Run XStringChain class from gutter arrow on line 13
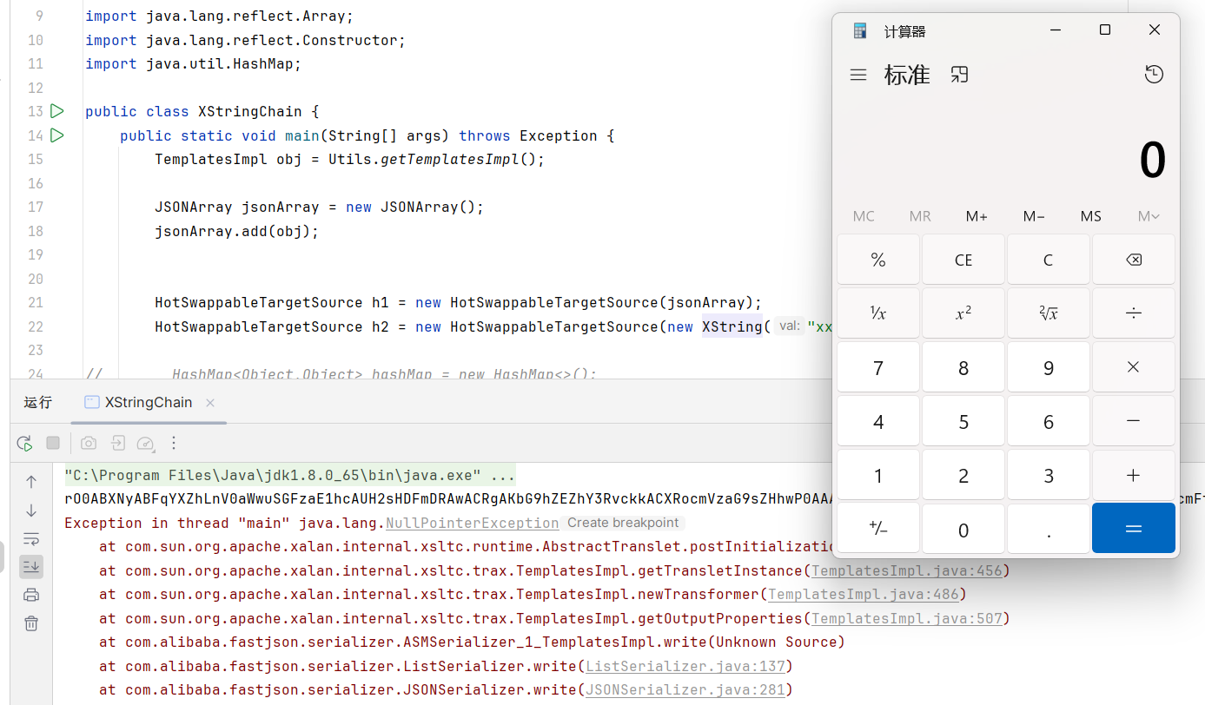The width and height of the screenshot is (1205, 705). coord(56,111)
